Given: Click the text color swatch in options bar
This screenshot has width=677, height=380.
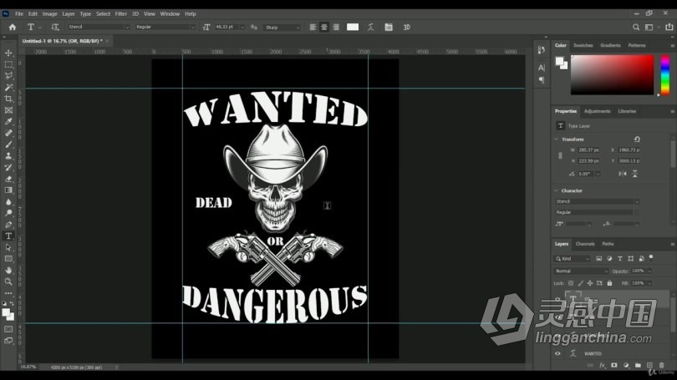Looking at the screenshot, I should click(353, 28).
